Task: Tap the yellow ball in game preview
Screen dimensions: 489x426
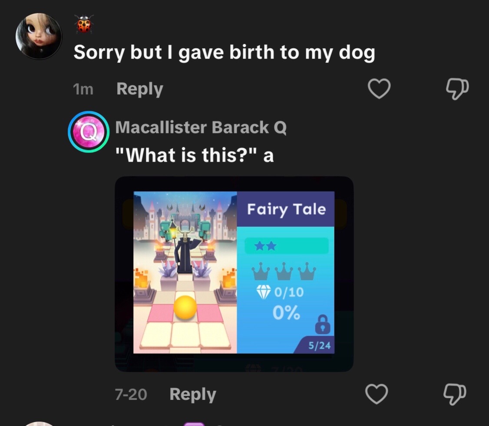Action: tap(185, 307)
